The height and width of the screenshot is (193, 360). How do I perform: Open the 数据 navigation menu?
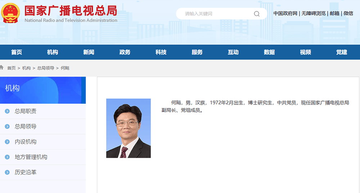pos(269,52)
